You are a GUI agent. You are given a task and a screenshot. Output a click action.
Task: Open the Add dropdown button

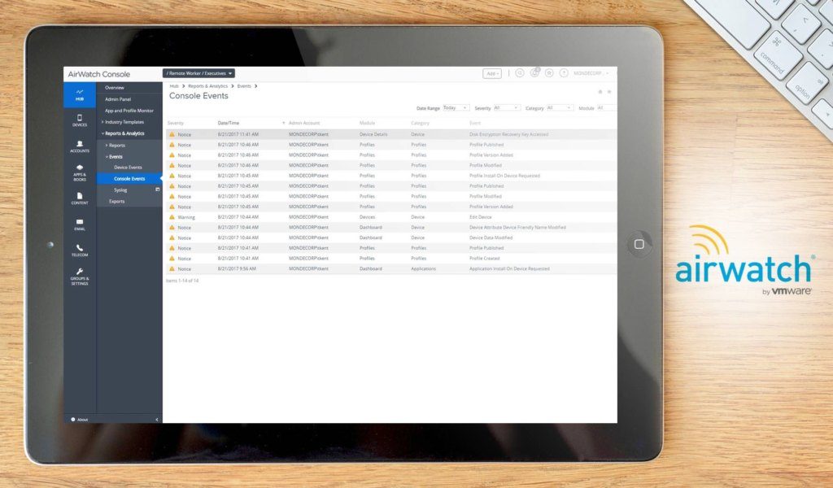coord(491,72)
